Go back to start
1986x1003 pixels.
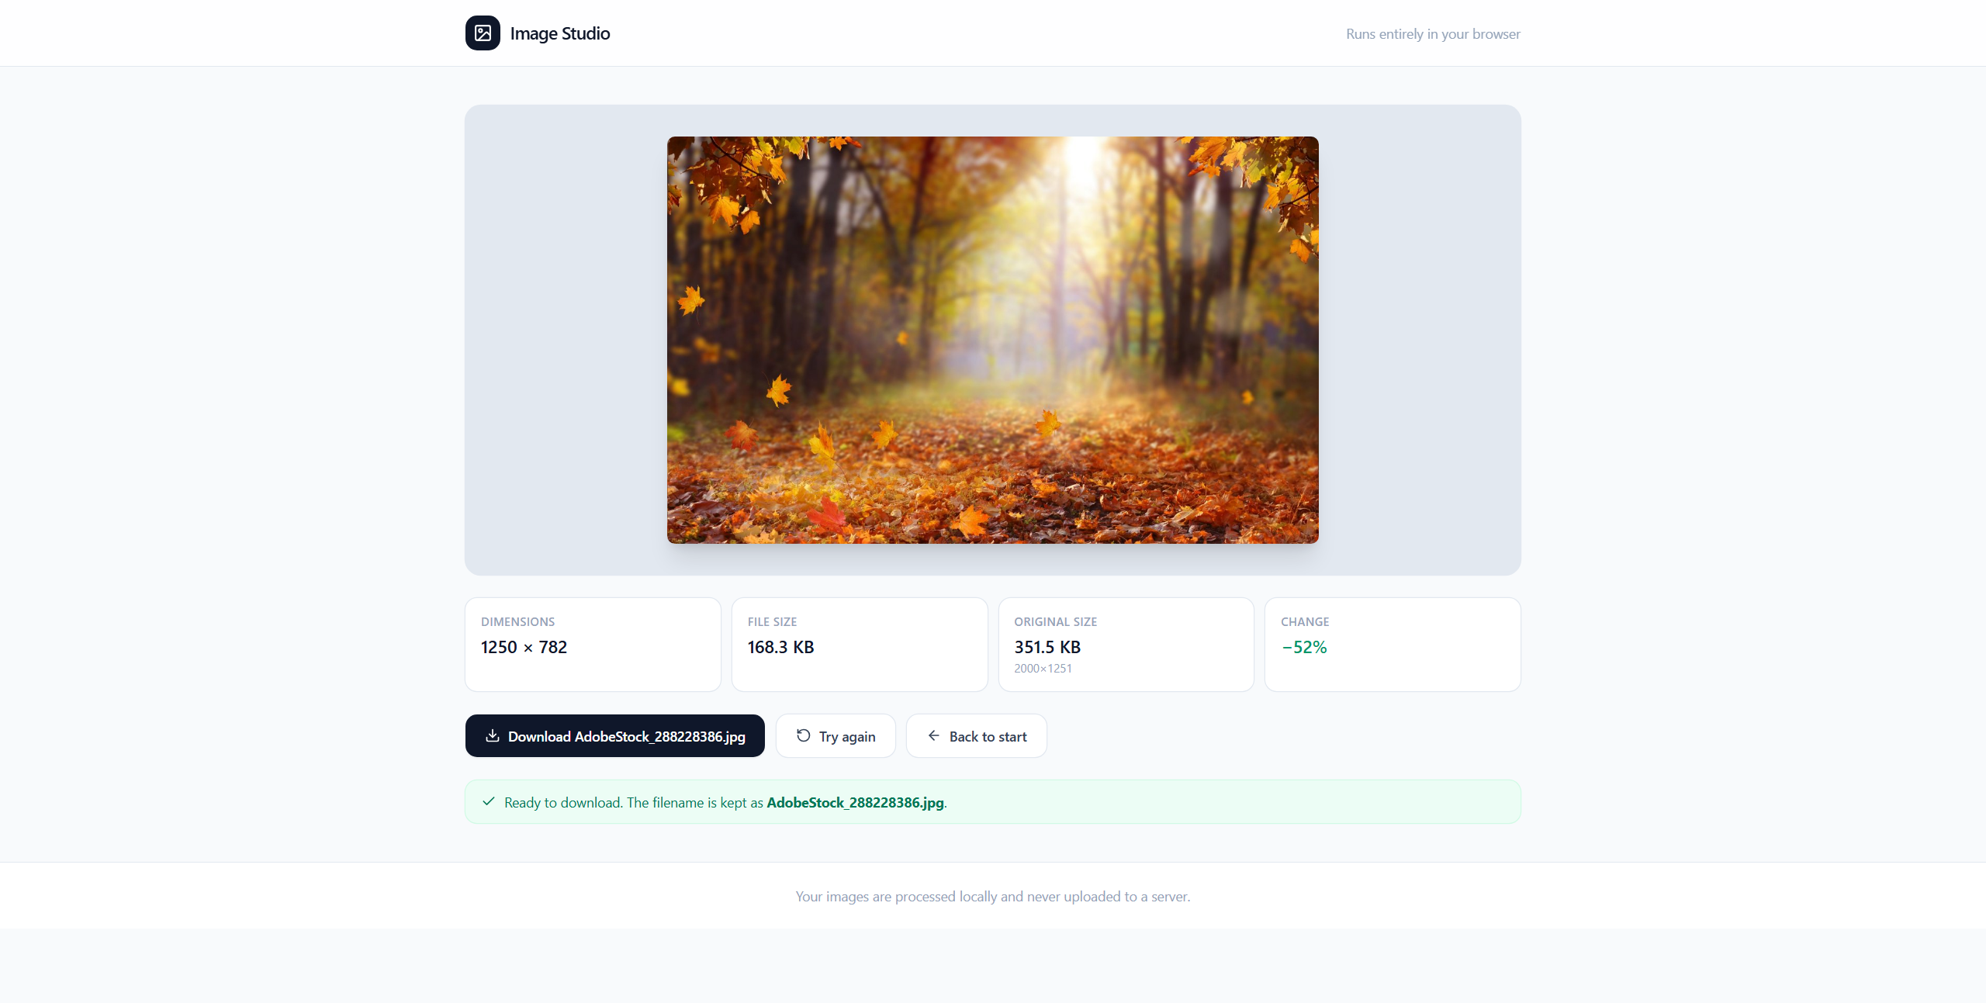coord(976,735)
